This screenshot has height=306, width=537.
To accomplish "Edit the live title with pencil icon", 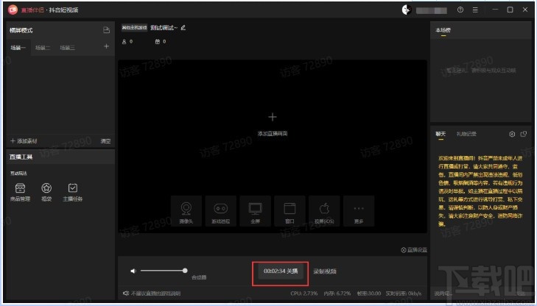I will (183, 28).
